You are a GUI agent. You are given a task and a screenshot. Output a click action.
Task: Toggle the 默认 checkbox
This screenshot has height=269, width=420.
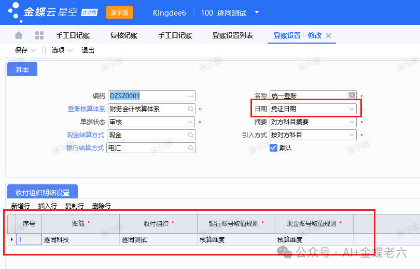pos(274,147)
